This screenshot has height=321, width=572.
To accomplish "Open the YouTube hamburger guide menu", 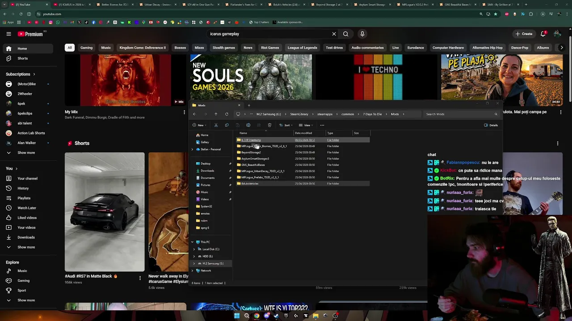I will 8,34.
